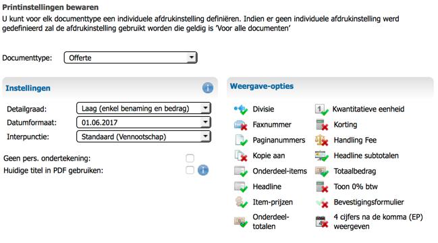This screenshot has width=438, height=243.
Task: Click the info icon beside PDF title checkbox
Action: click(203, 170)
